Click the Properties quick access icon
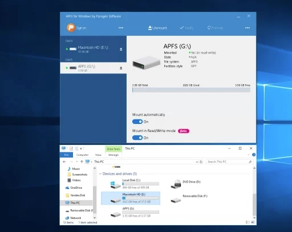Viewport: 292px width, 232px height. pos(71,148)
